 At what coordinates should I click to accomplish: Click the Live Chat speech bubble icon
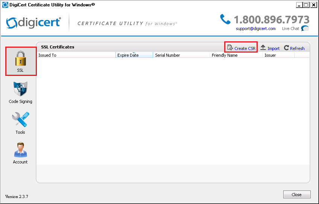pos(305,29)
